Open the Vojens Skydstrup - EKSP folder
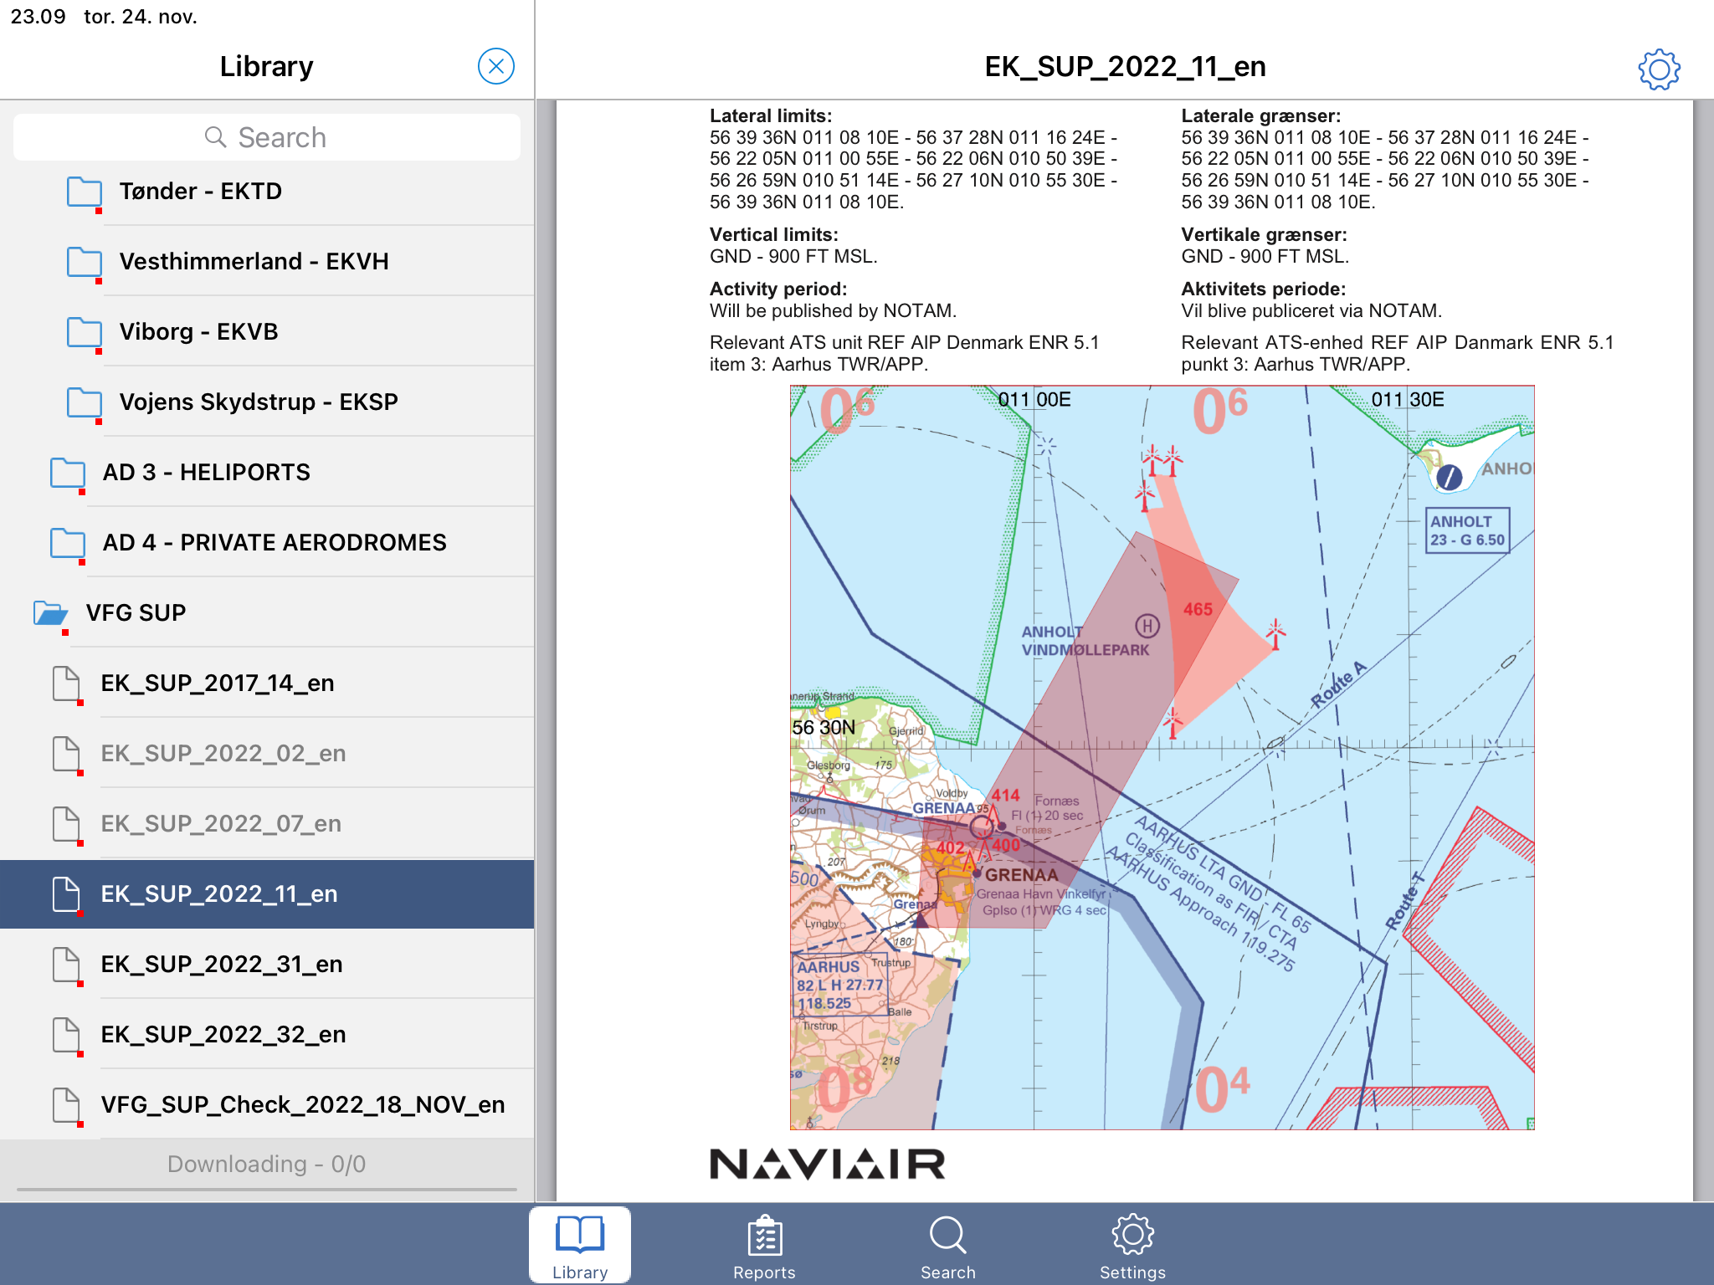The image size is (1714, 1285). point(267,402)
